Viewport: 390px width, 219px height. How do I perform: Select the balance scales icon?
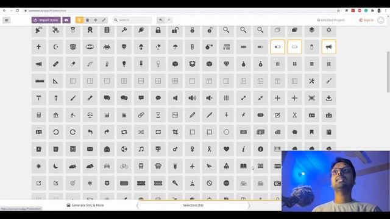pos(90,115)
